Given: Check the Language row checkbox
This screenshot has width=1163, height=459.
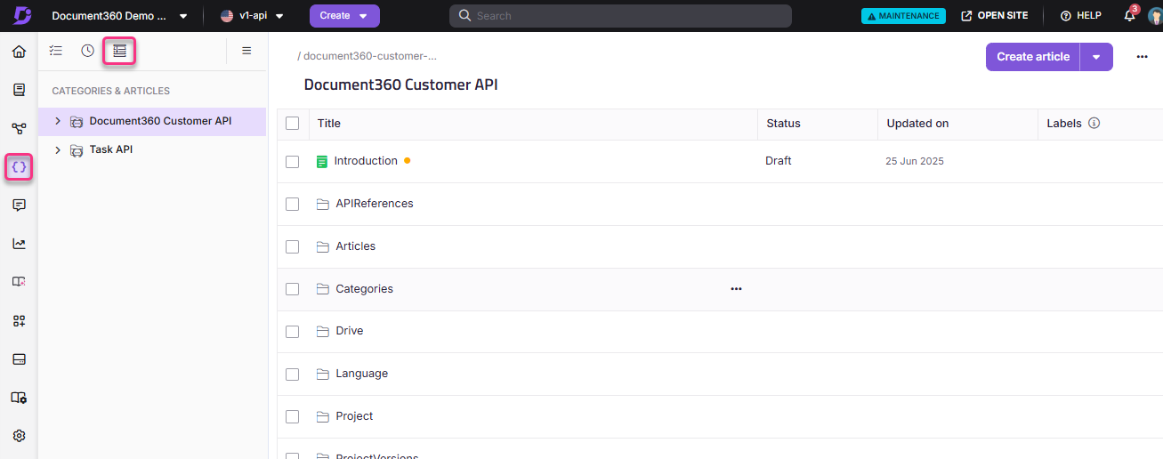Looking at the screenshot, I should [x=292, y=374].
